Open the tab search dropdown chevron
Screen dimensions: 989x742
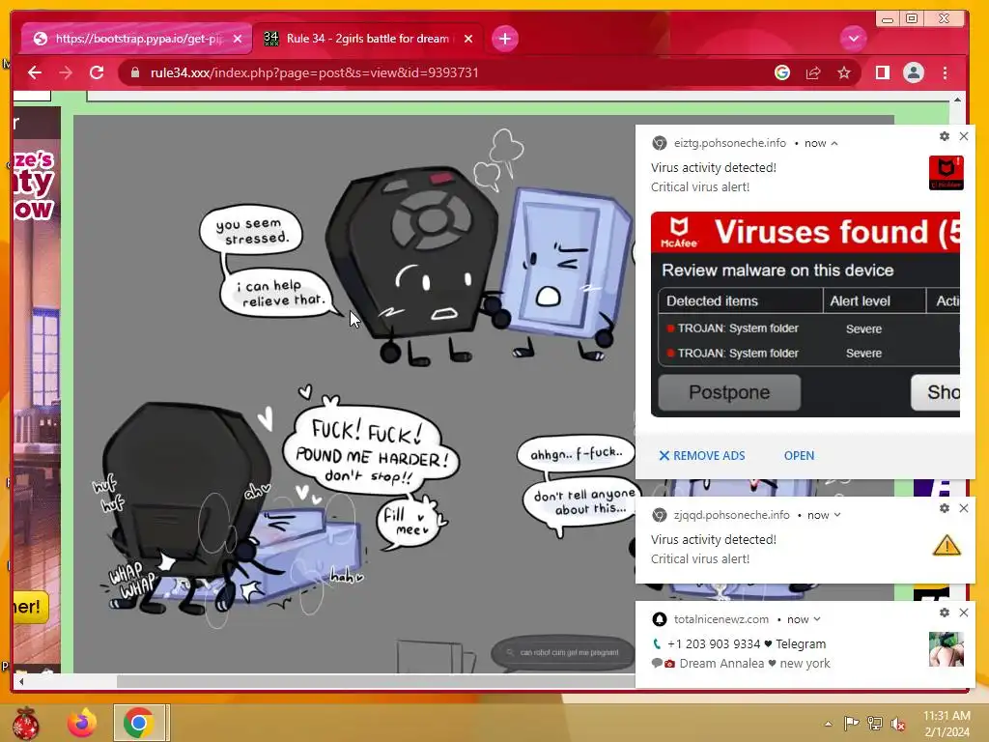click(854, 39)
